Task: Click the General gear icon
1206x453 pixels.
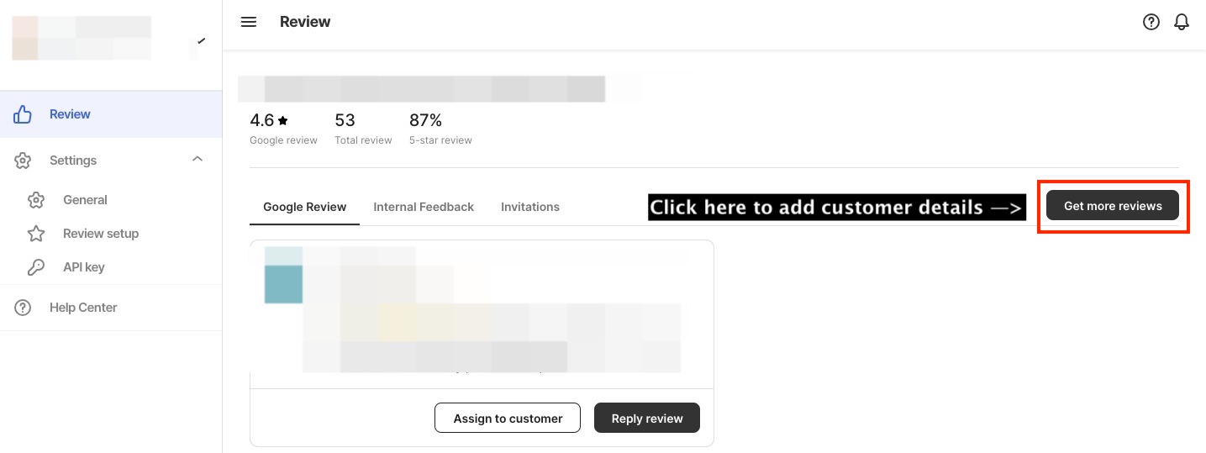Action: (x=35, y=200)
